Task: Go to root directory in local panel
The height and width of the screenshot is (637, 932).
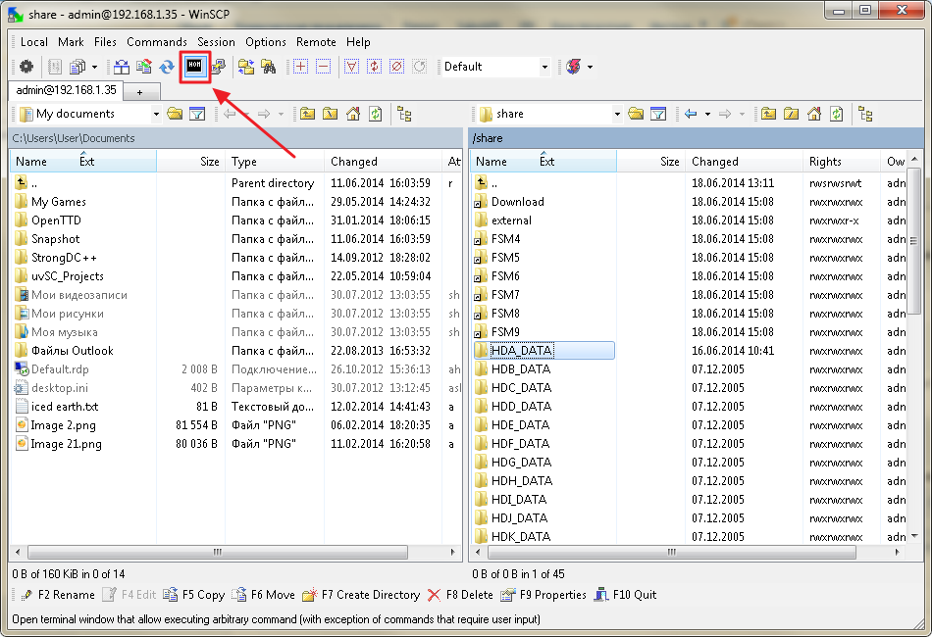Action: [331, 114]
